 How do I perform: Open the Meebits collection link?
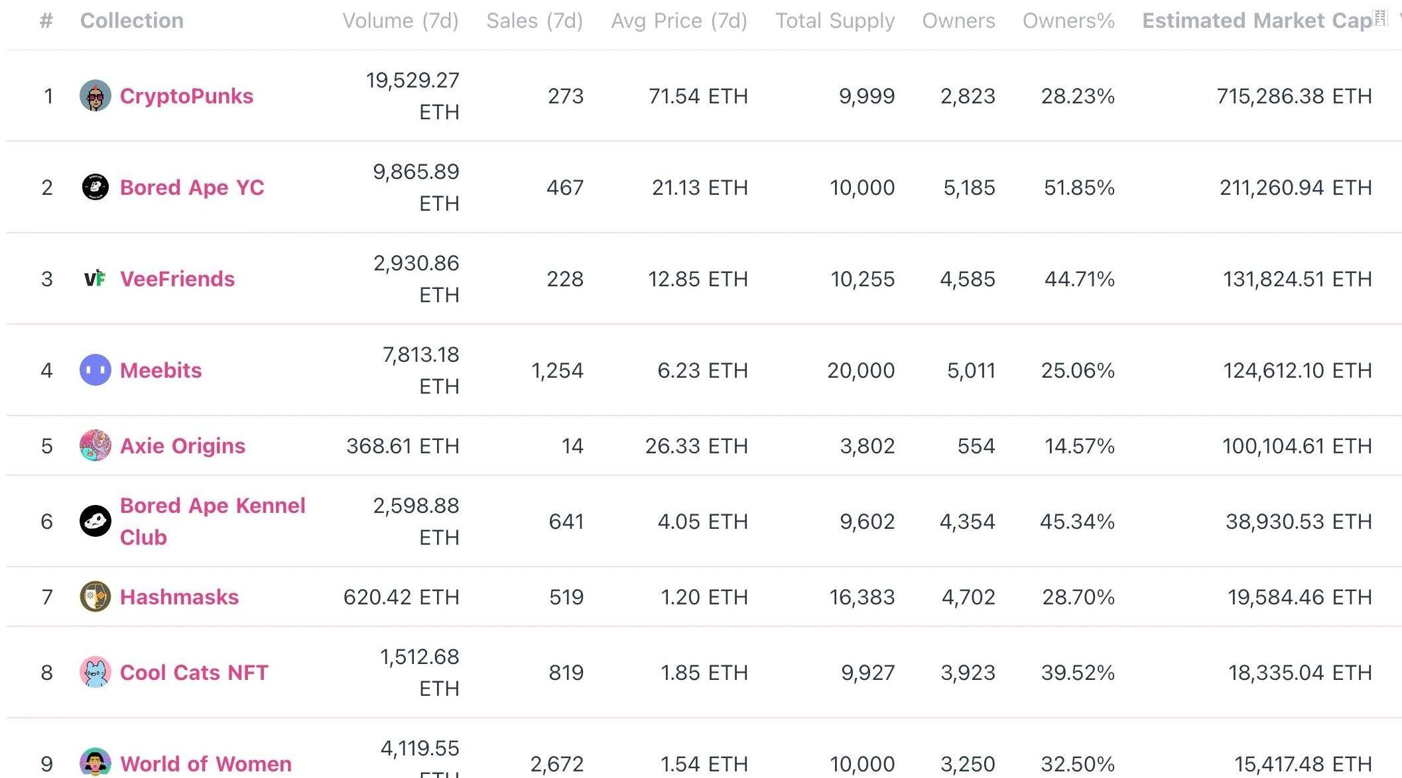point(160,370)
